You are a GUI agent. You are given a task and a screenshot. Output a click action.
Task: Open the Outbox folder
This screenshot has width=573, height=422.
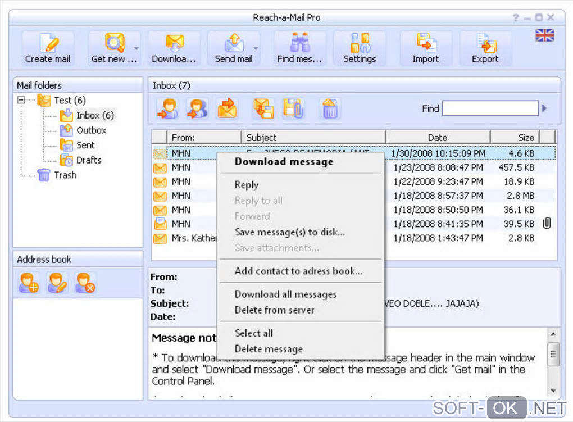tap(92, 130)
